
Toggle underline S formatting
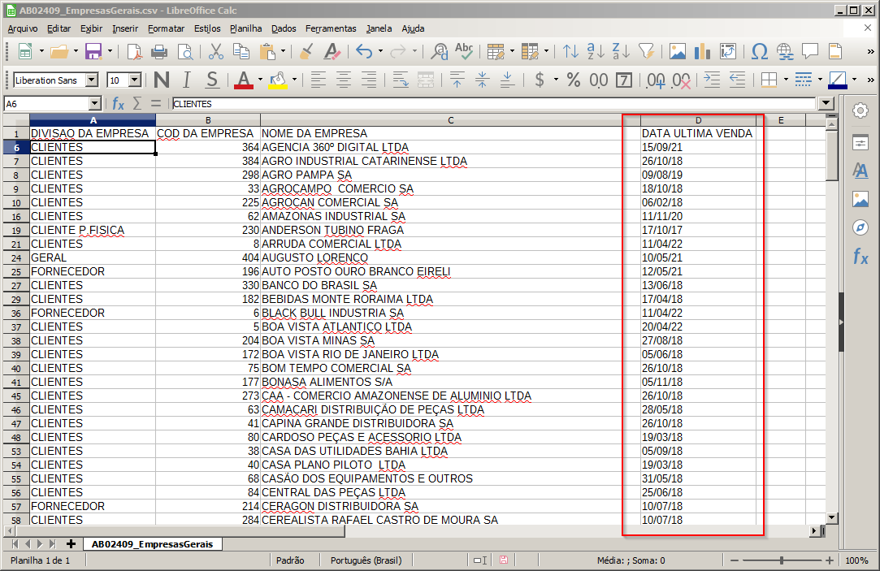(x=212, y=80)
